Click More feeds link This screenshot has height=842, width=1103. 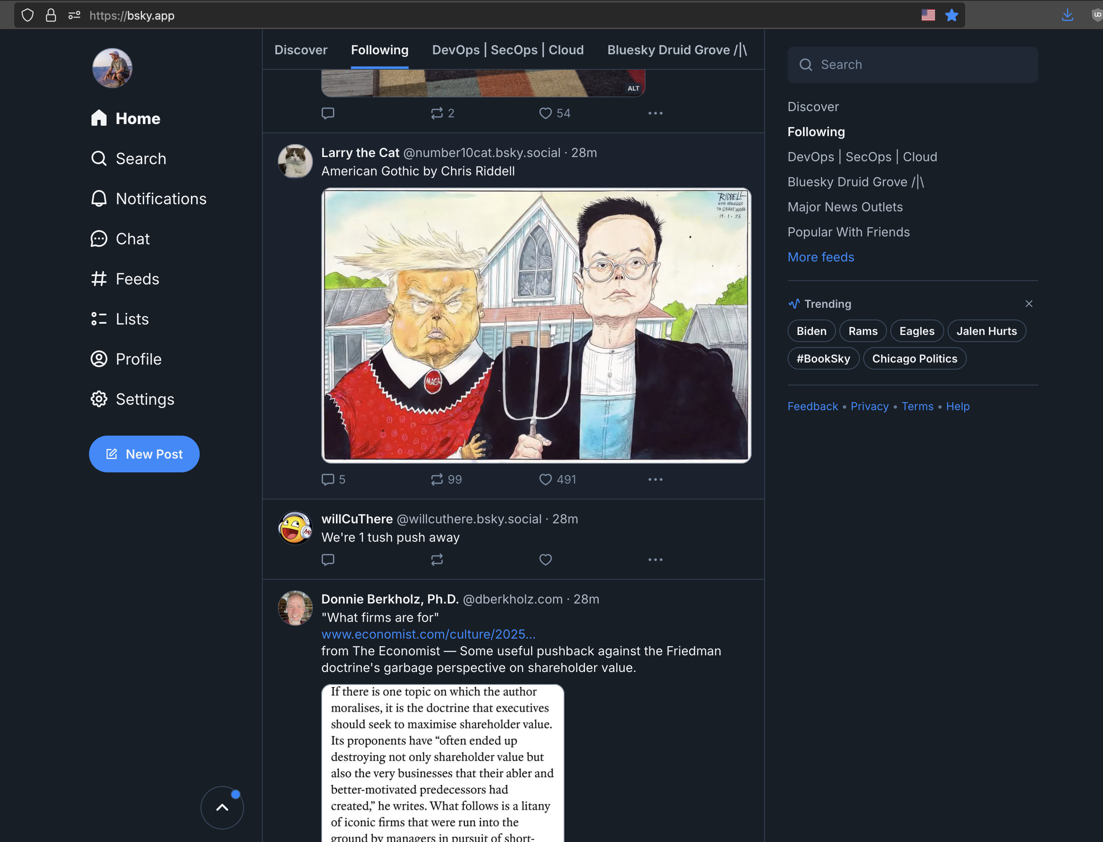click(821, 257)
